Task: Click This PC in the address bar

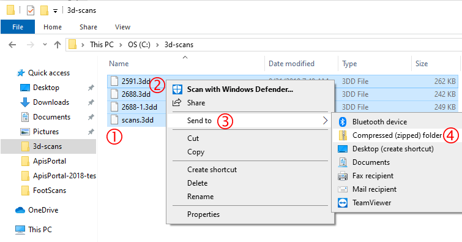Action: [102, 45]
